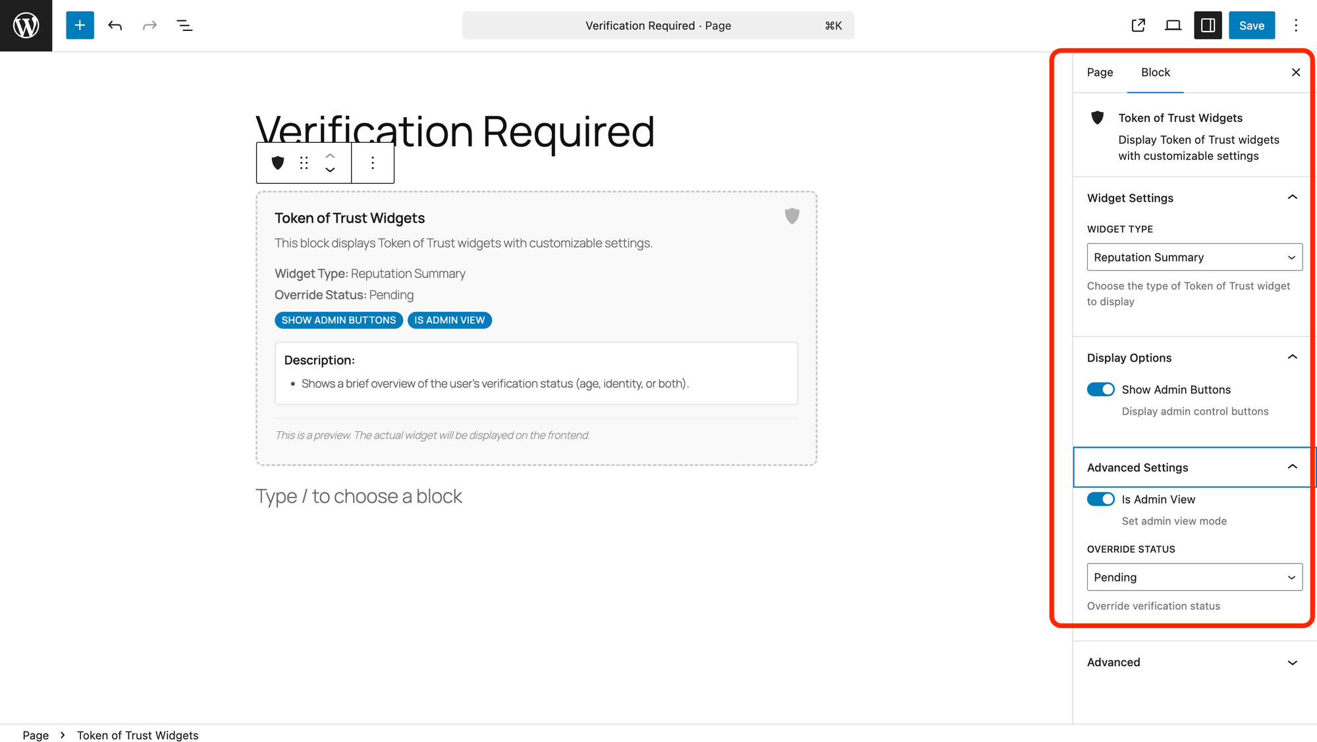Open the Document Overview list icon
The width and height of the screenshot is (1317, 742).
click(184, 26)
